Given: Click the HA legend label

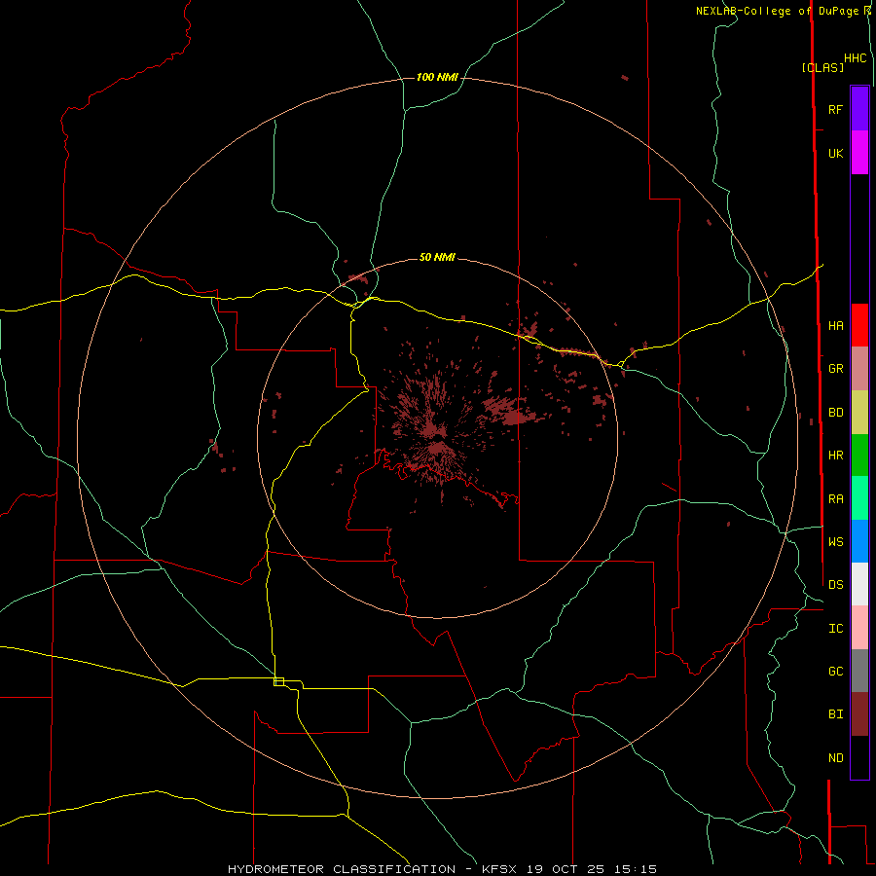Looking at the screenshot, I should tap(835, 325).
